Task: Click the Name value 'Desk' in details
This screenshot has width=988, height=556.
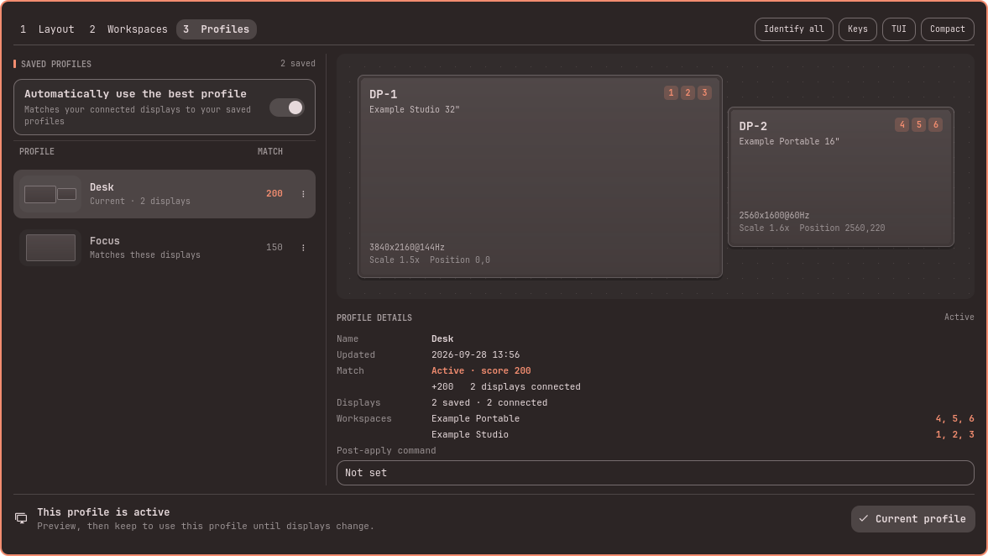Action: click(442, 339)
